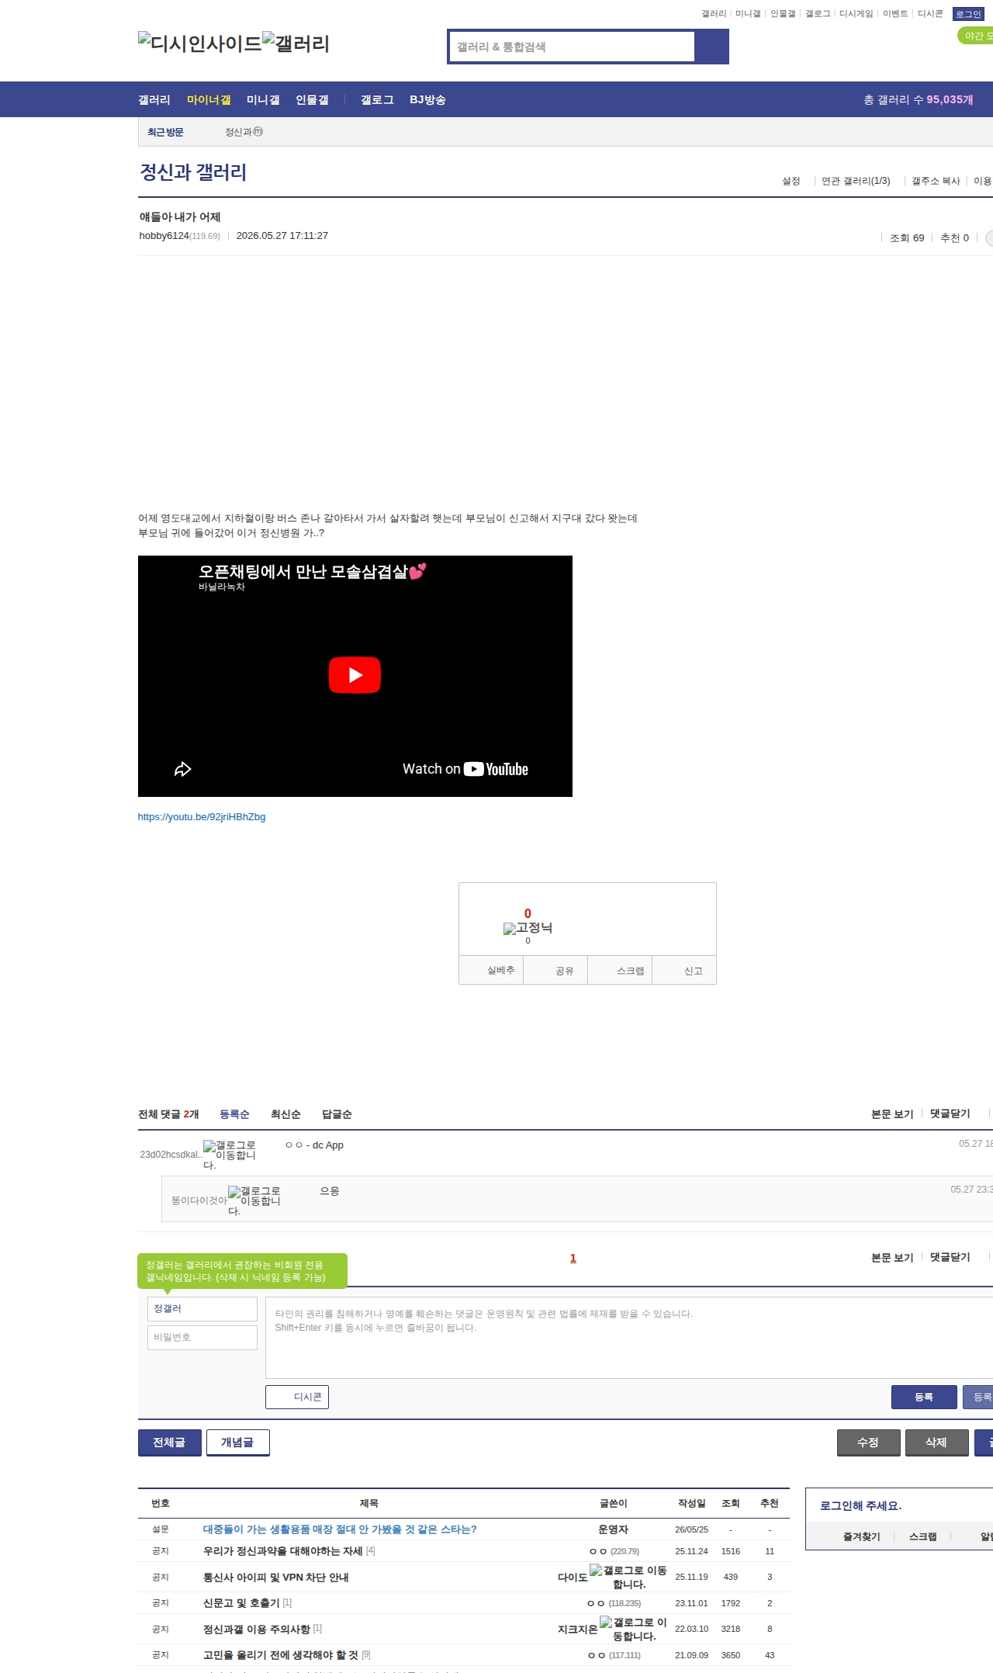
Task: Click the 삭제 delete button
Action: click(x=937, y=1443)
